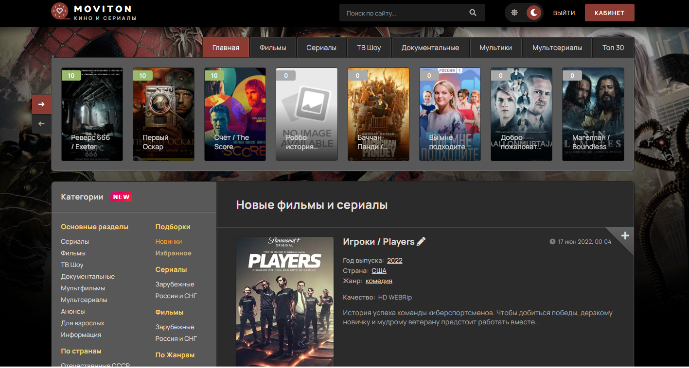This screenshot has height=368, width=689.
Task: Open the Сериалы tab in the top navigation
Action: [x=321, y=48]
